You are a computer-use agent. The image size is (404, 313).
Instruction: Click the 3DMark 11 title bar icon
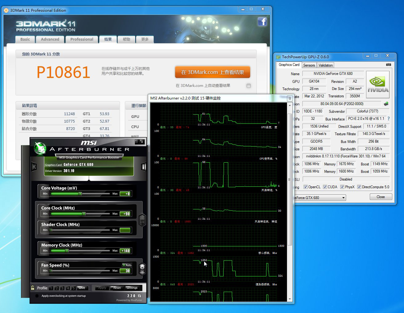(x=6, y=10)
